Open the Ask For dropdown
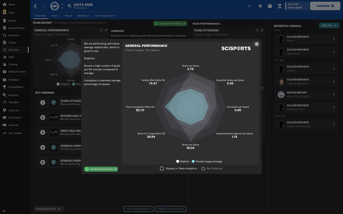The image size is (343, 214). [329, 25]
